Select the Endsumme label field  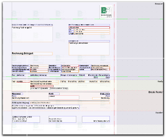coord(105,94)
